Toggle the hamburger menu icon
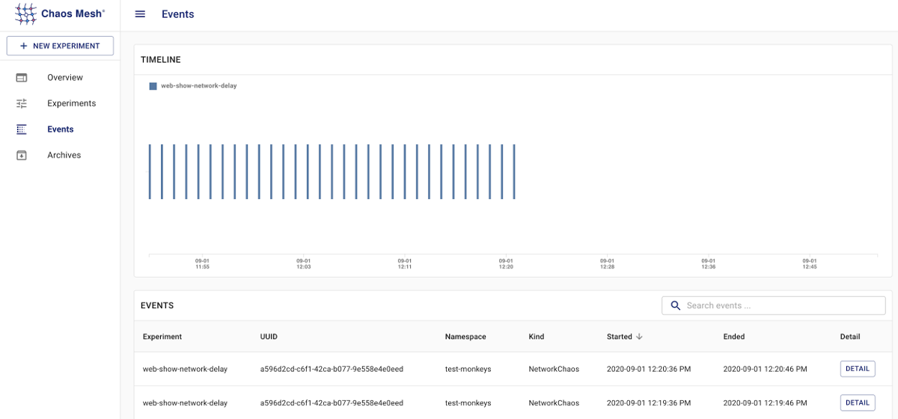The height and width of the screenshot is (419, 898). pyautogui.click(x=140, y=14)
